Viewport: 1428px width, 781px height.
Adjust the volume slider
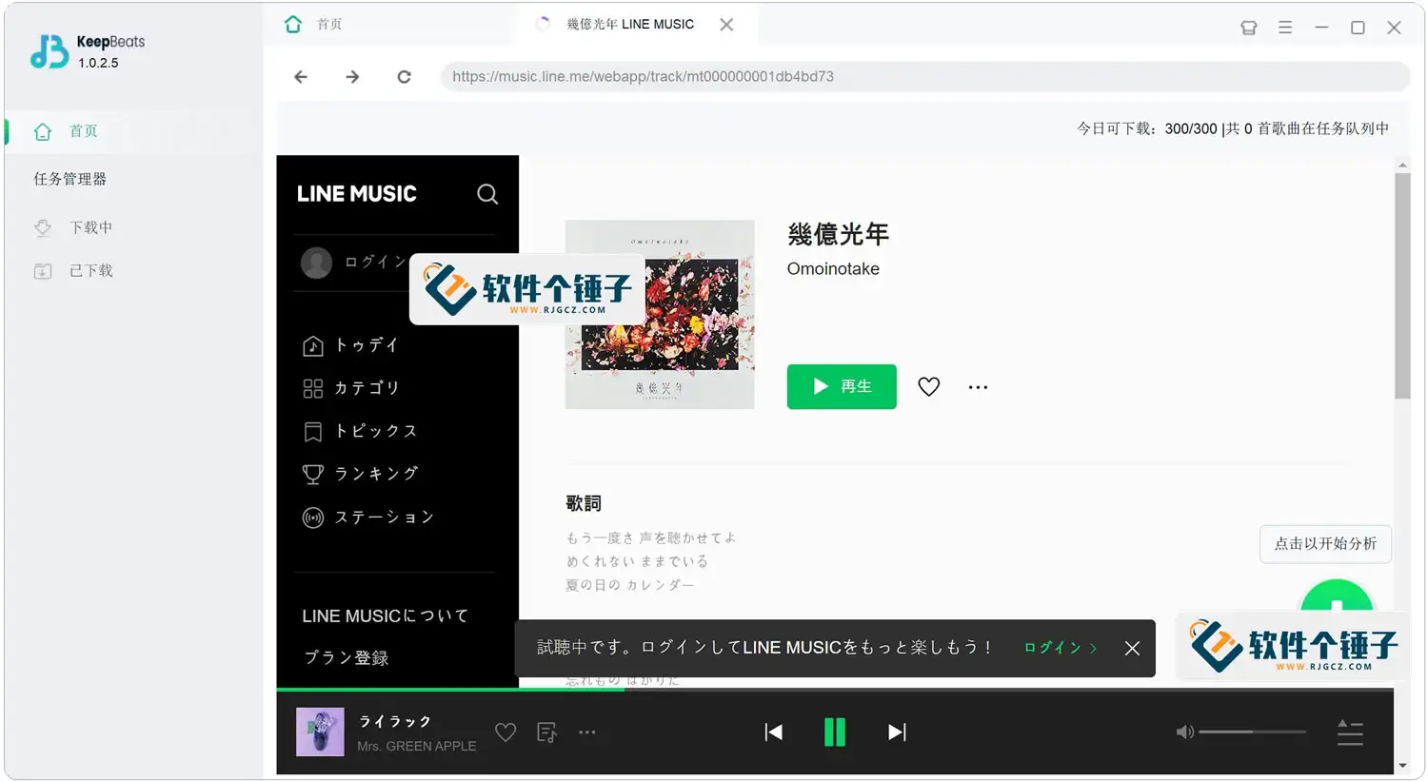tap(1252, 732)
